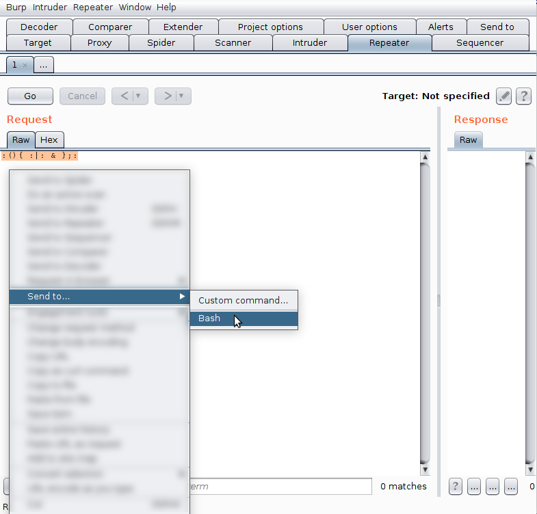Select Repeater tab 1

tap(20, 65)
